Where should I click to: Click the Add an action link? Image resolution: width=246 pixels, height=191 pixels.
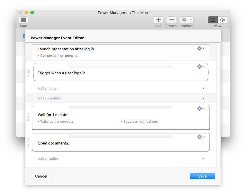pos(48,159)
